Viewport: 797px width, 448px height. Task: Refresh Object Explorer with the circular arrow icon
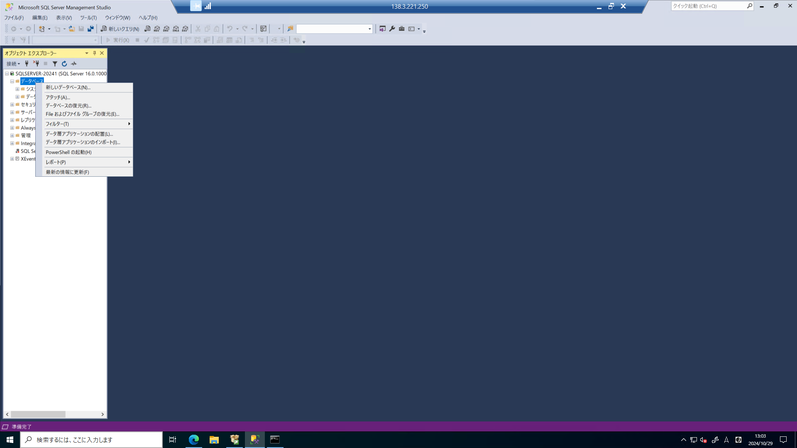click(64, 63)
